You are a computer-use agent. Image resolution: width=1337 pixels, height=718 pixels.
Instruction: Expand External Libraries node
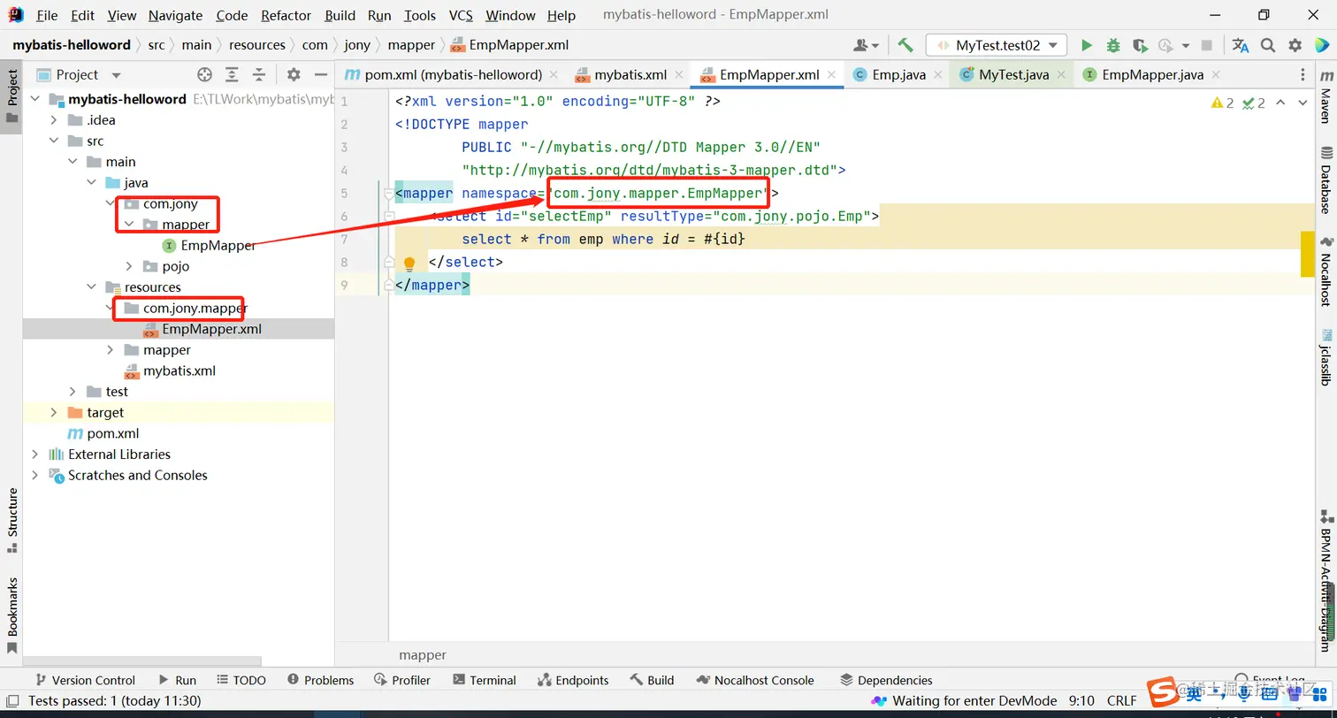click(34, 454)
